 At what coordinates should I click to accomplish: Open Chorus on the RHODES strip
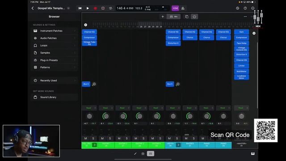point(190,38)
